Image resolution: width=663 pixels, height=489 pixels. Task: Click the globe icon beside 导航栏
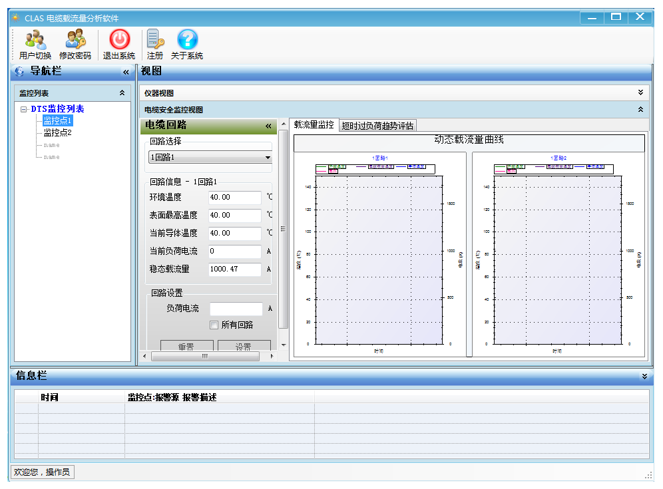click(x=19, y=72)
